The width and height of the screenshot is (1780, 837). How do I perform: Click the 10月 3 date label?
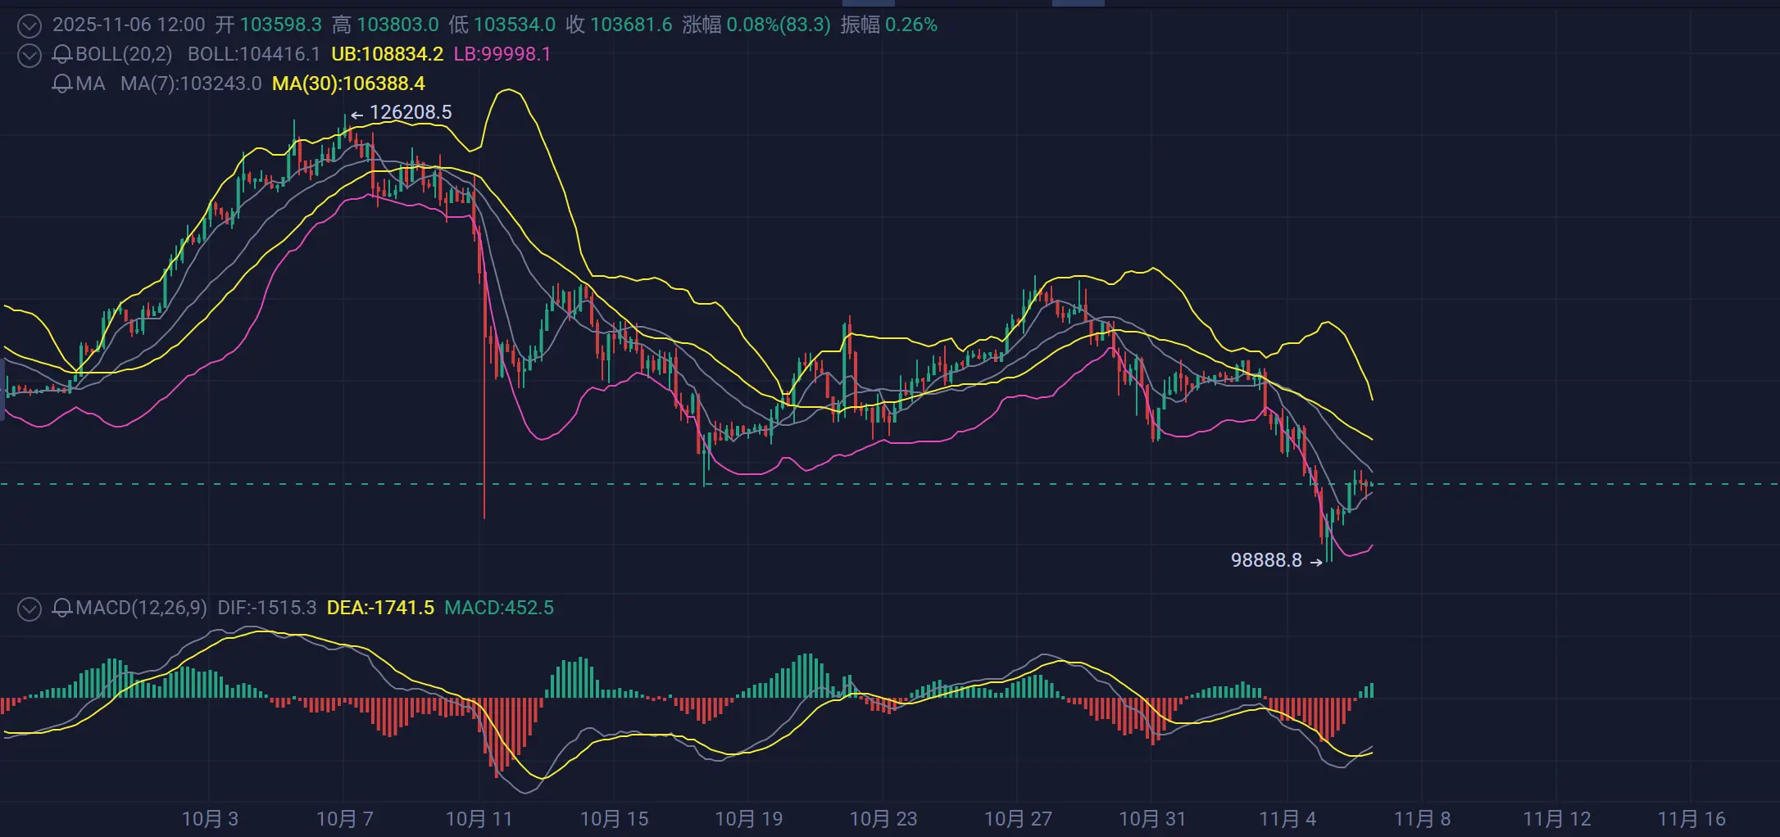[210, 819]
